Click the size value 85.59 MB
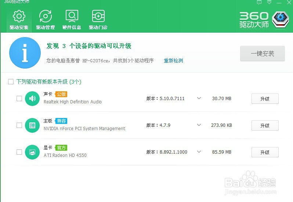This screenshot has height=202, width=293. tap(222, 152)
